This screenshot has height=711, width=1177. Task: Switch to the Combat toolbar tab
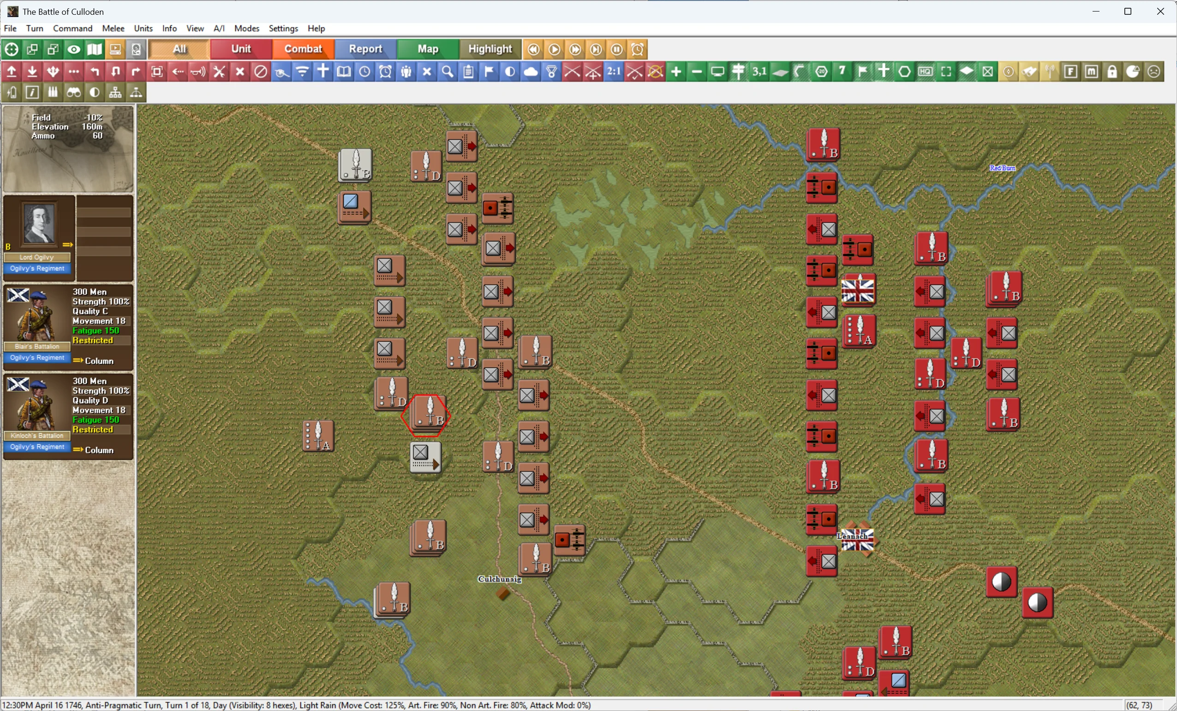303,49
